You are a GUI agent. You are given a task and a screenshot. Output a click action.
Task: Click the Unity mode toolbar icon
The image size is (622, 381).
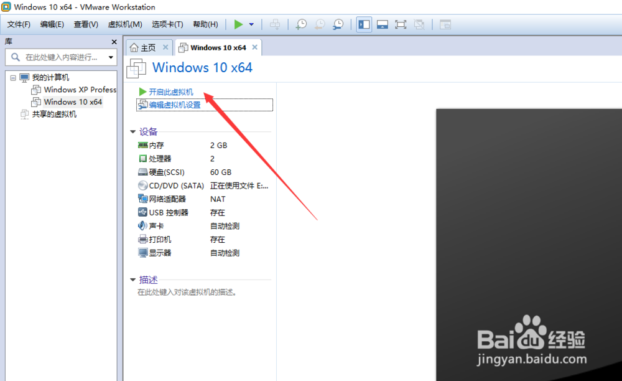tap(419, 25)
